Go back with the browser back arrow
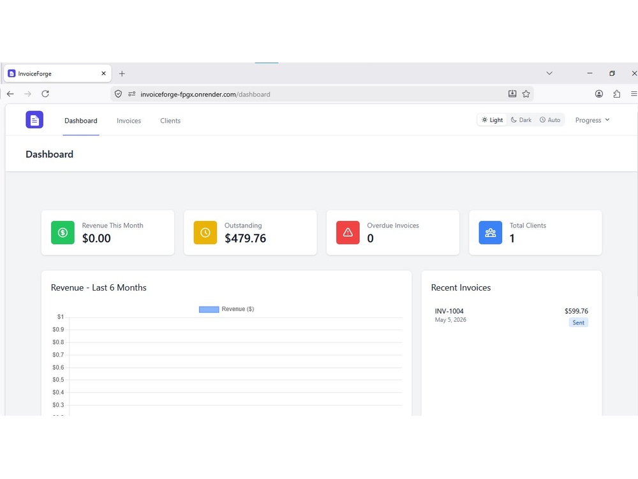The width and height of the screenshot is (638, 479). pos(11,94)
